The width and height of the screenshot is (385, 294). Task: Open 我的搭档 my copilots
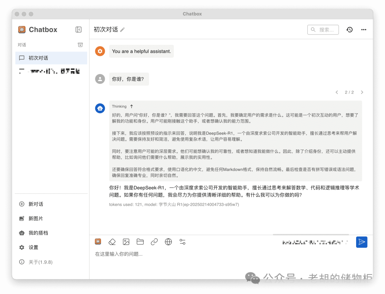point(51,233)
